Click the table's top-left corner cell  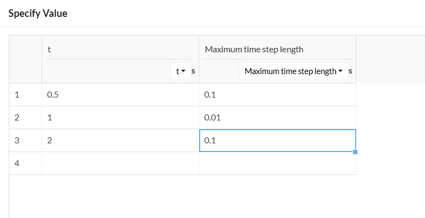tap(25, 59)
